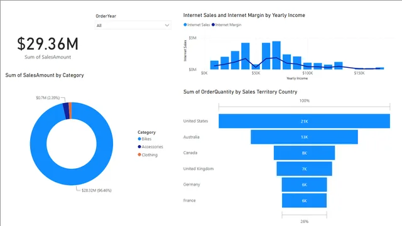Select Bikes in the Category legend
This screenshot has height=226, width=402.
[x=144, y=139]
